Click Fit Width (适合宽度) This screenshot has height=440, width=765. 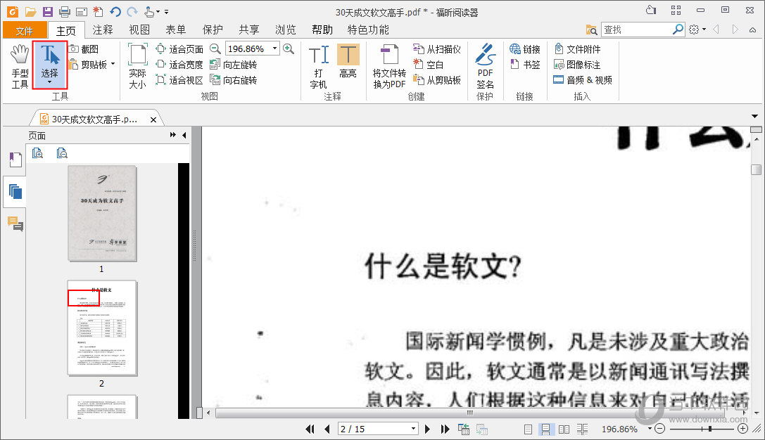click(x=180, y=64)
